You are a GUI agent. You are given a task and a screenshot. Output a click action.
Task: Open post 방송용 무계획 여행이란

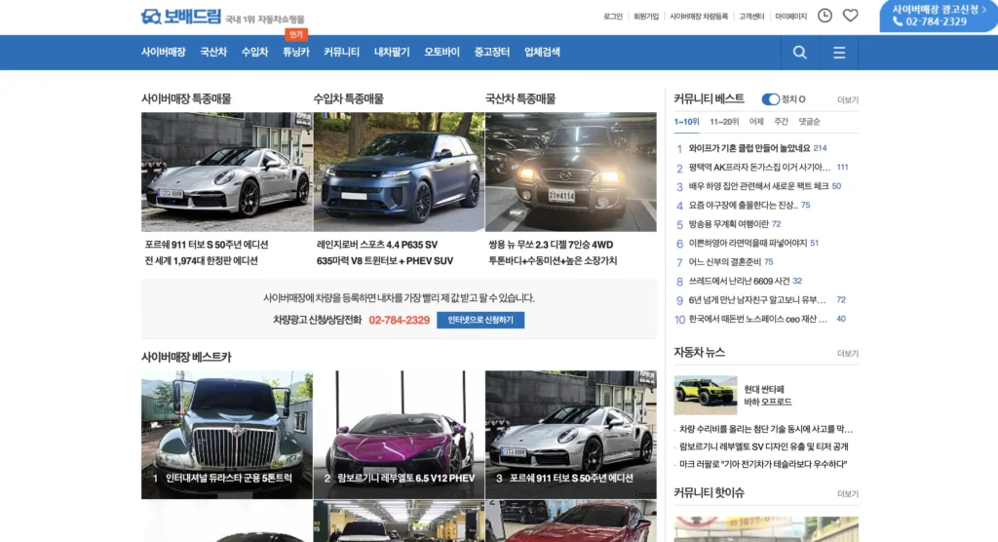pyautogui.click(x=728, y=224)
